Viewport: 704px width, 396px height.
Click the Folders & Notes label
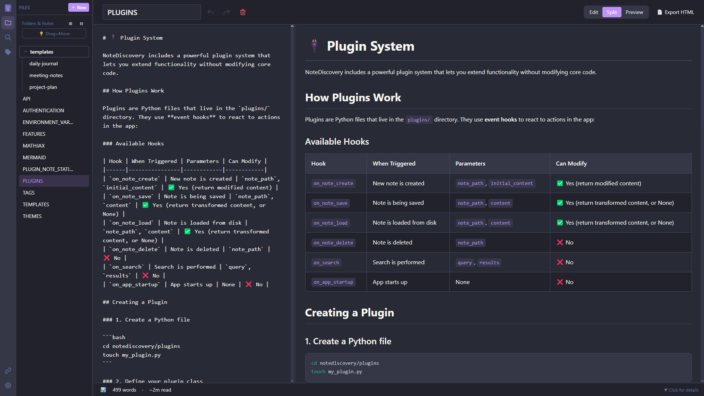(x=38, y=23)
